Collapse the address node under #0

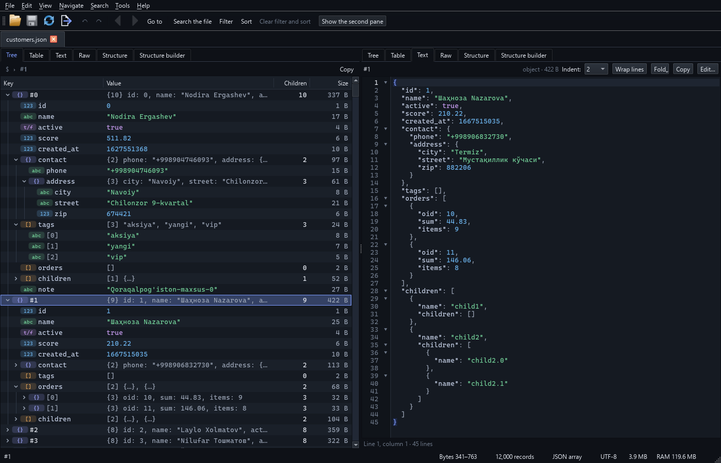(x=24, y=182)
